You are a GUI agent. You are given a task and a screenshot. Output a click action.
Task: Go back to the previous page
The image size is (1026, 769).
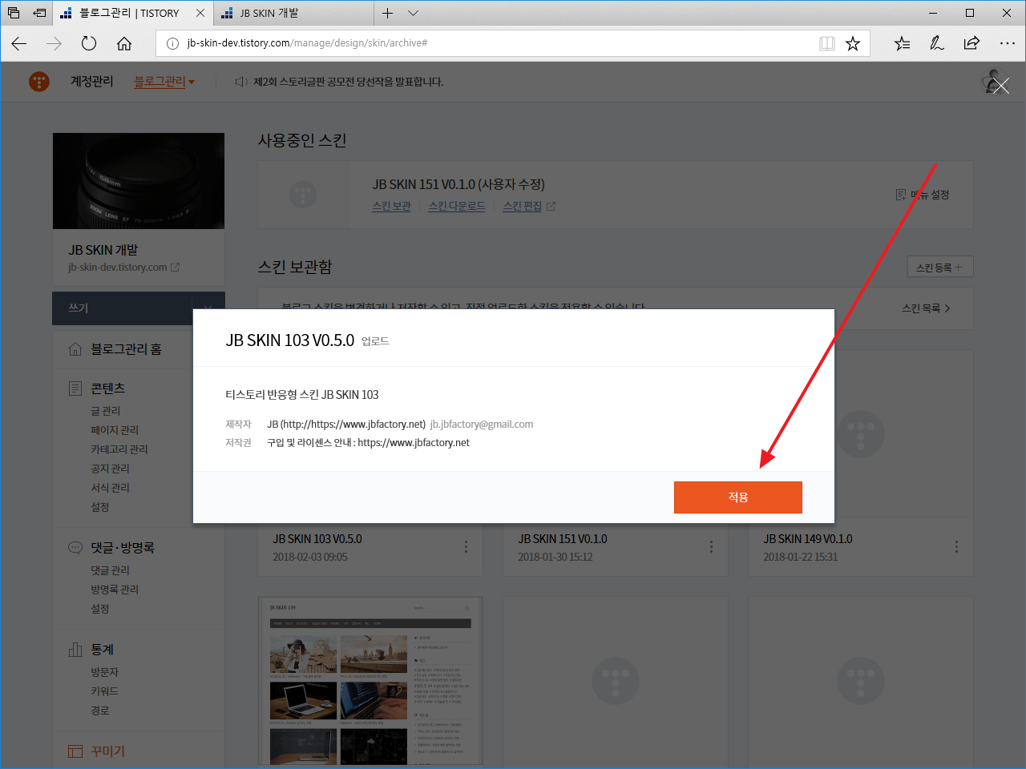pos(19,43)
